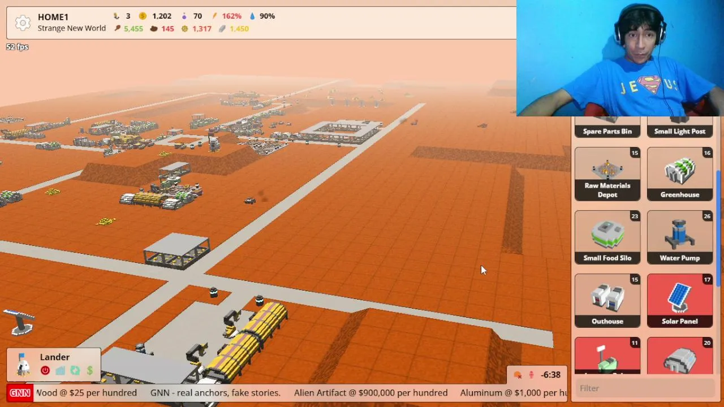
Task: Click the red GNN news logo
Action: [20, 393]
